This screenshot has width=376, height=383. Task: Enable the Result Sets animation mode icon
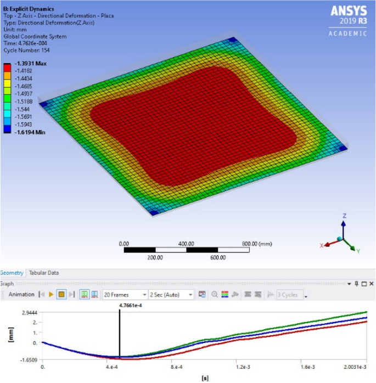pyautogui.click(x=94, y=294)
